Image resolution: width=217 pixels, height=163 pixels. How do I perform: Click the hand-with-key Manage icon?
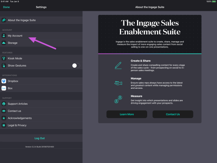point(118,83)
